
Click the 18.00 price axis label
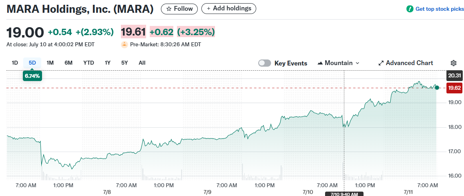pos(454,127)
